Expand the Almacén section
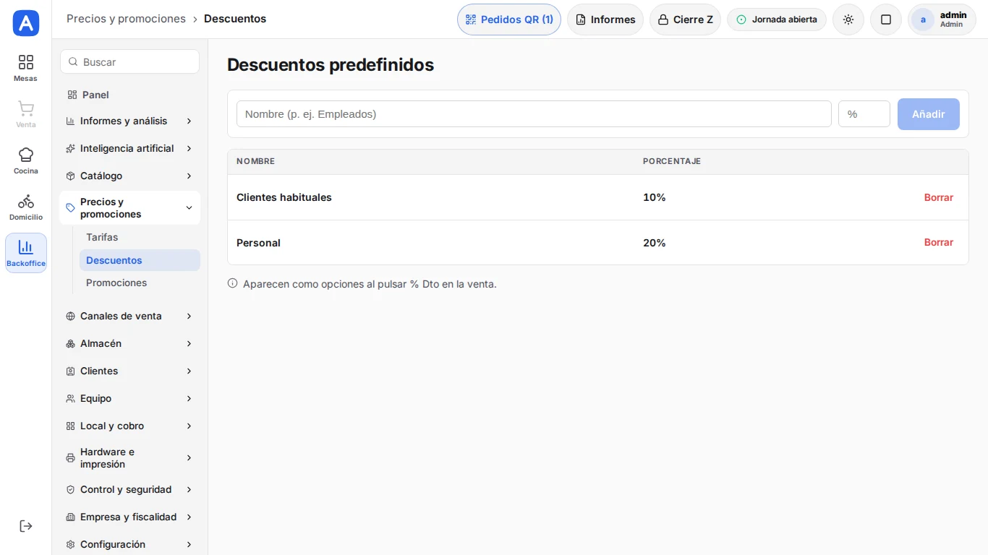This screenshot has height=555, width=988. (x=129, y=343)
